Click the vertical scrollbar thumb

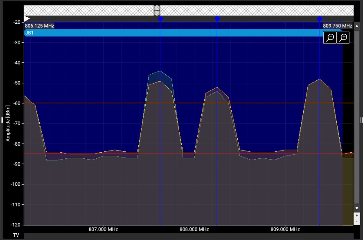(x=357, y=117)
